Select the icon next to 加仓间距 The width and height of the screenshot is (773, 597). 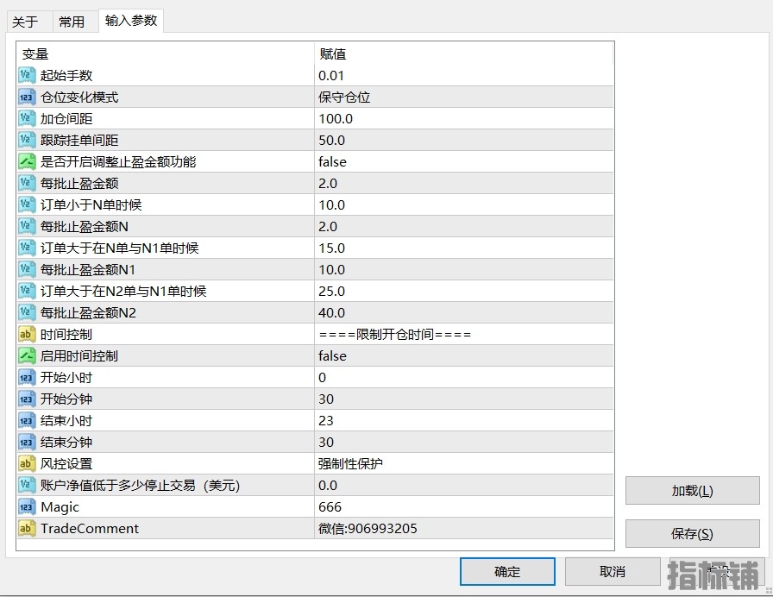pyautogui.click(x=27, y=119)
